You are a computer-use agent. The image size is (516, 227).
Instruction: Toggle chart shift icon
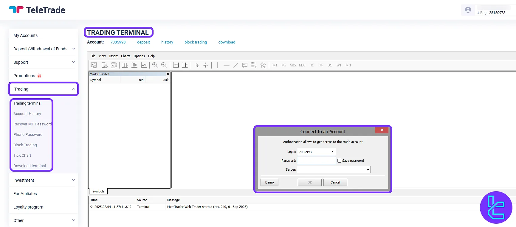(x=185, y=65)
